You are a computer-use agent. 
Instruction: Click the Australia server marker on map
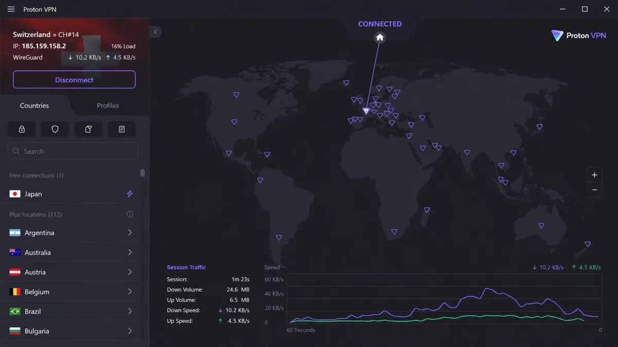(x=541, y=226)
